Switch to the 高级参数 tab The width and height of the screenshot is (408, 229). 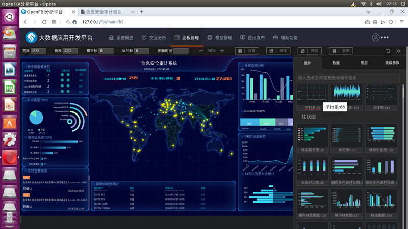392,63
